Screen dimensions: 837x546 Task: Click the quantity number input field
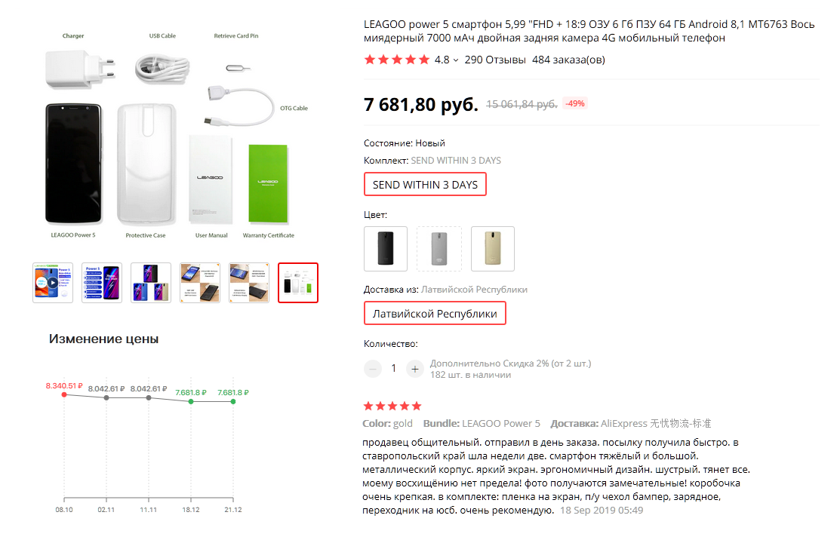coord(393,369)
